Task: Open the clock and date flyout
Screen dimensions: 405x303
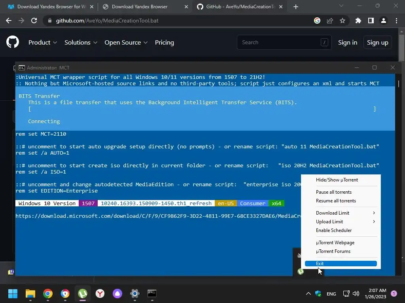Action: 375,294
